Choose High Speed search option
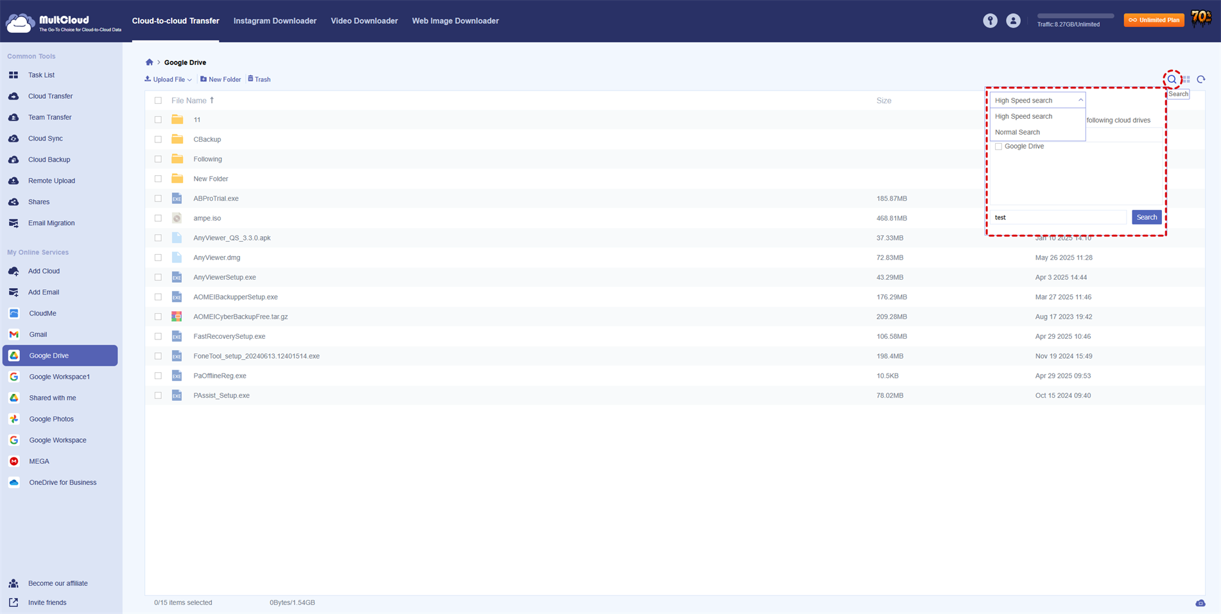1221x614 pixels. (1037, 117)
